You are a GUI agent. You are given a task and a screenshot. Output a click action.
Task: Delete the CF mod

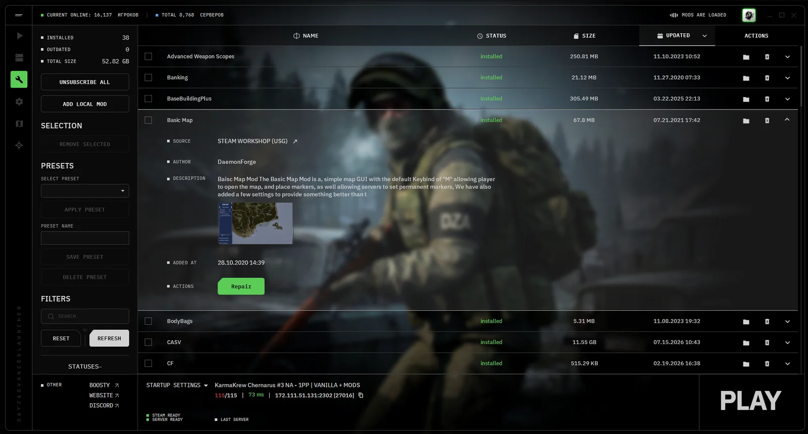767,364
